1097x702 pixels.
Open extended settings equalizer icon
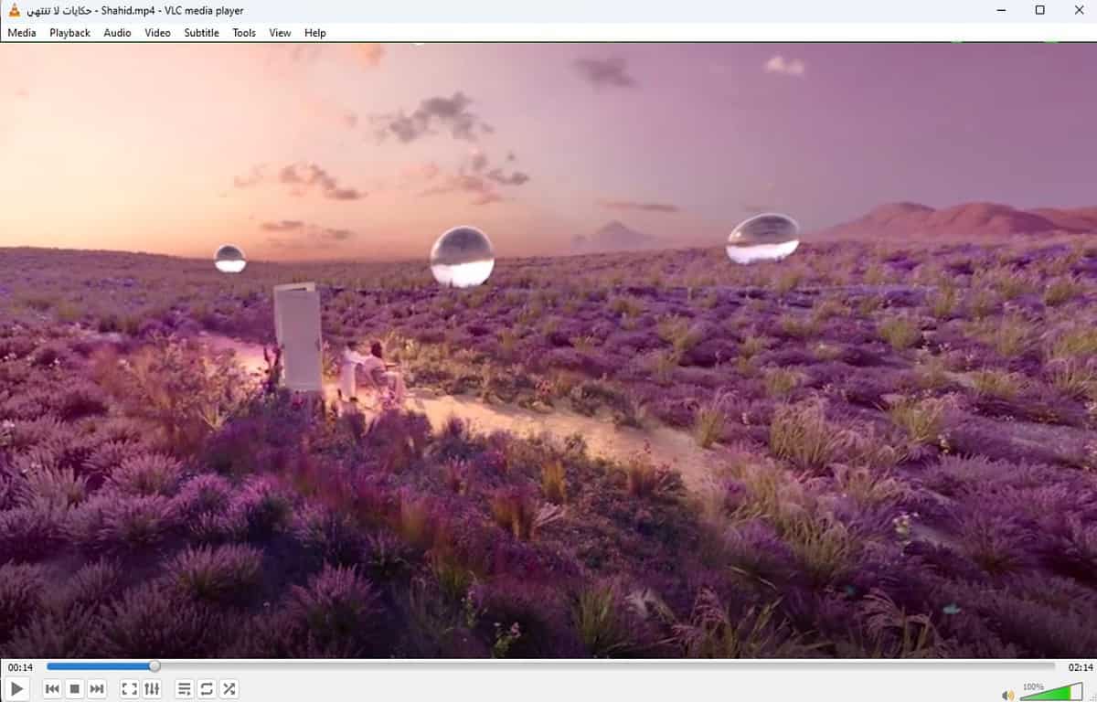(x=151, y=688)
